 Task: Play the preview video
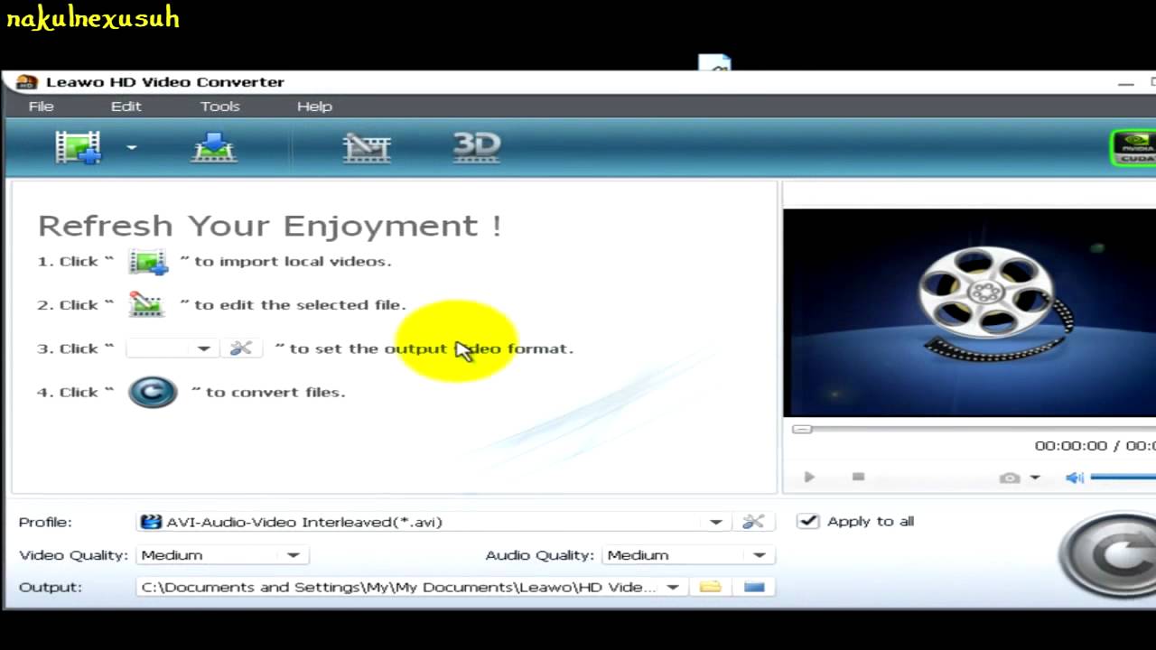pos(809,477)
